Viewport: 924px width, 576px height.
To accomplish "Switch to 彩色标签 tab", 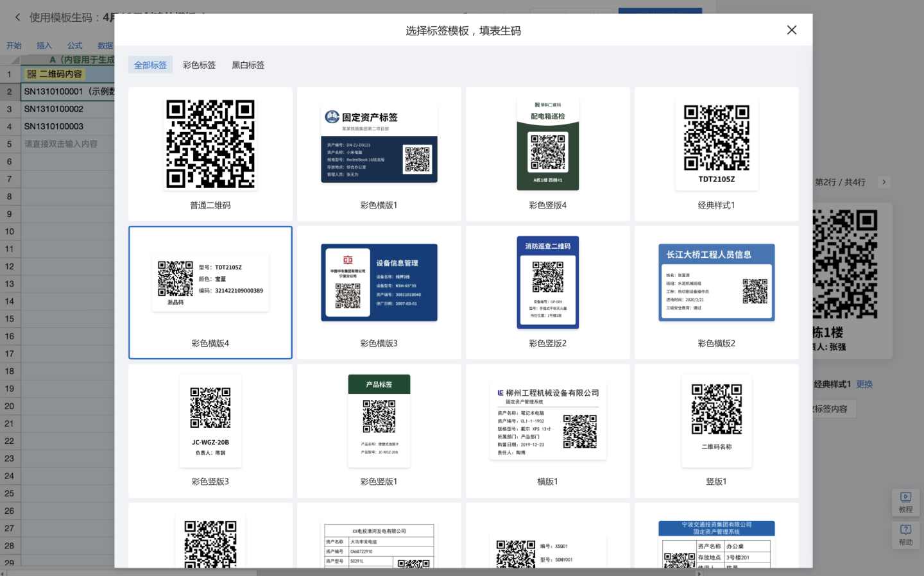I will (199, 65).
